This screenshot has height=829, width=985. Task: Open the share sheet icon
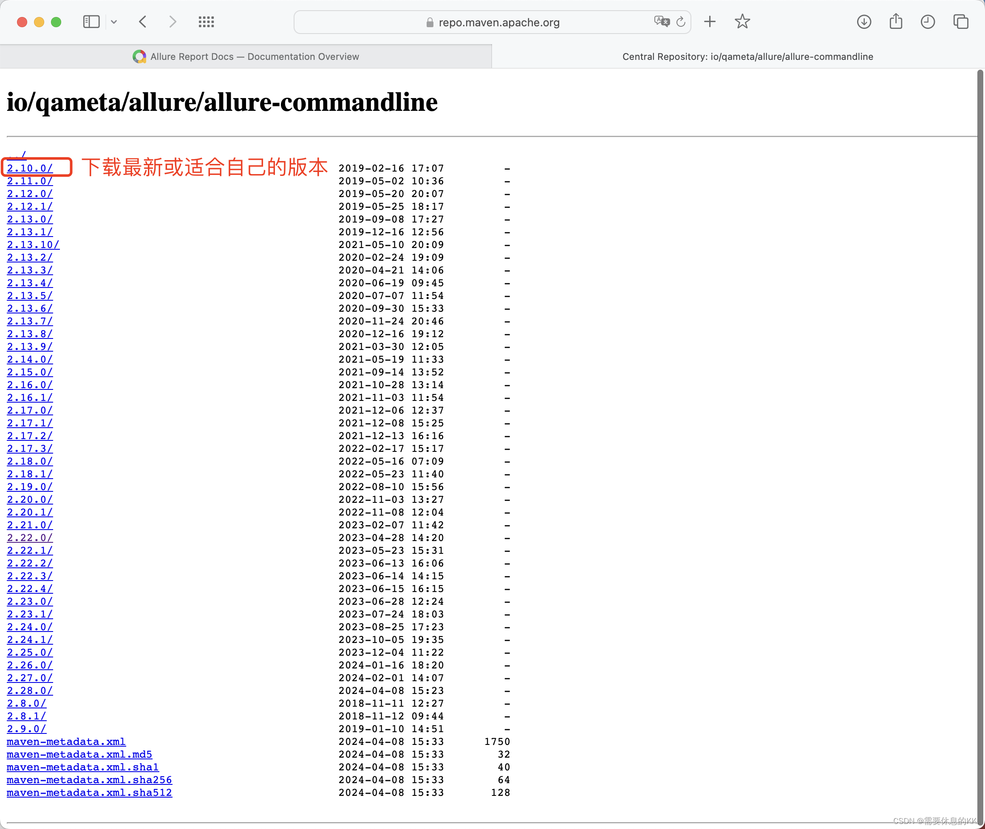point(896,22)
